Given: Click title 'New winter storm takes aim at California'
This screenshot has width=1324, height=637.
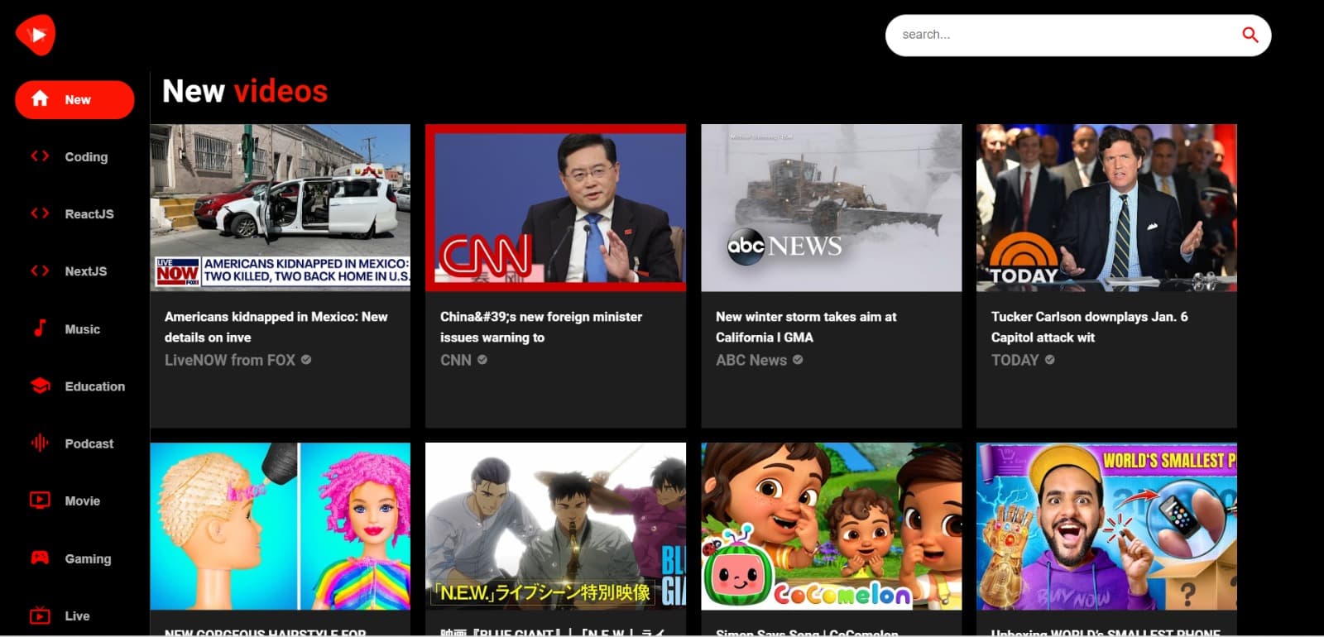Looking at the screenshot, I should 806,327.
